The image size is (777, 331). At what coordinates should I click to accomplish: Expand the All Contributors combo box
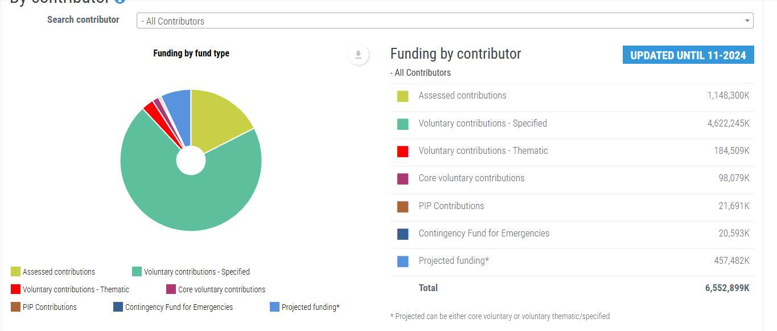pos(444,21)
